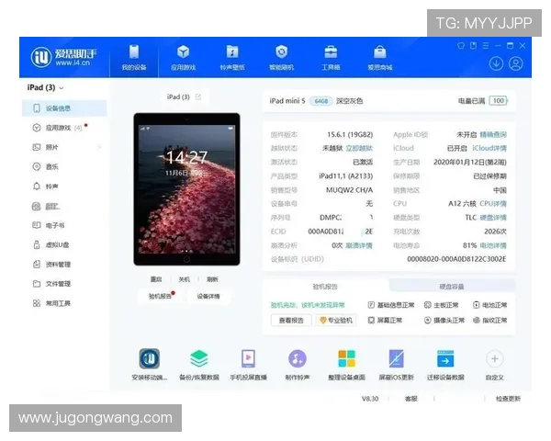Viewport: 551px width, 441px height.
Task: Open 备份/恢复数据 stacked layers icon
Action: click(199, 358)
